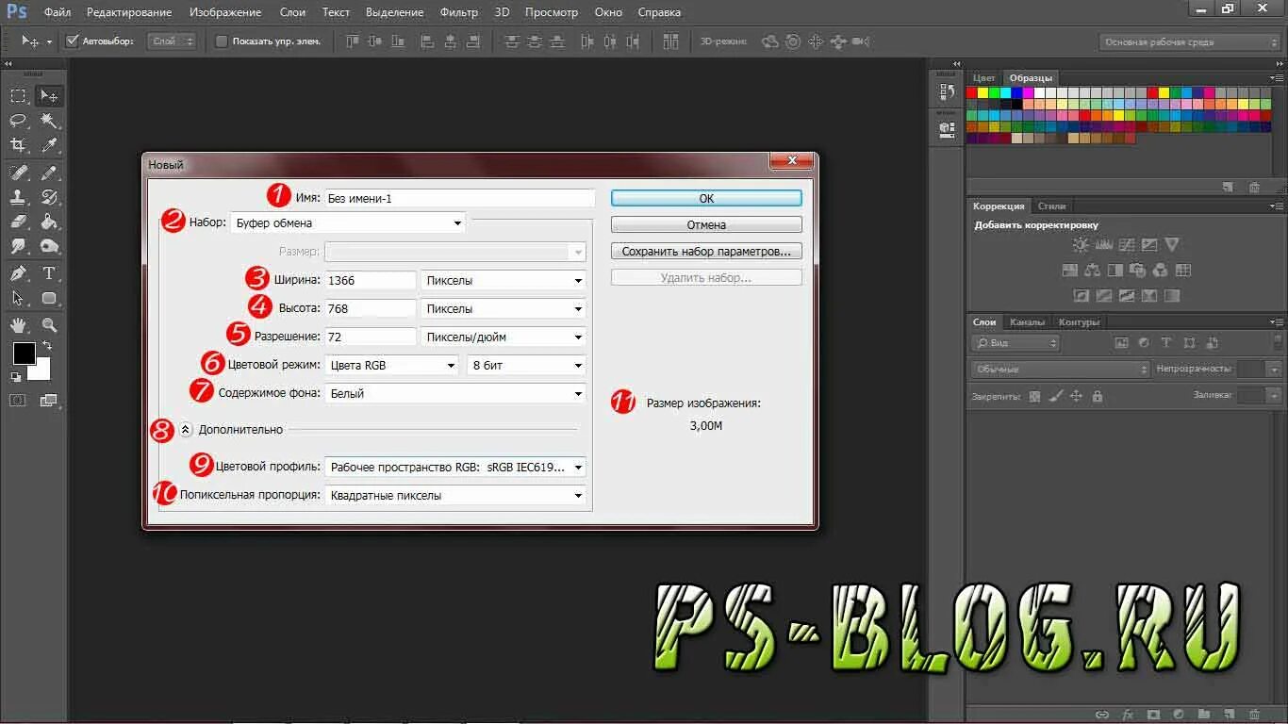Screen dimensions: 1288x724
Task: Click the Ширина value field
Action: coord(370,280)
